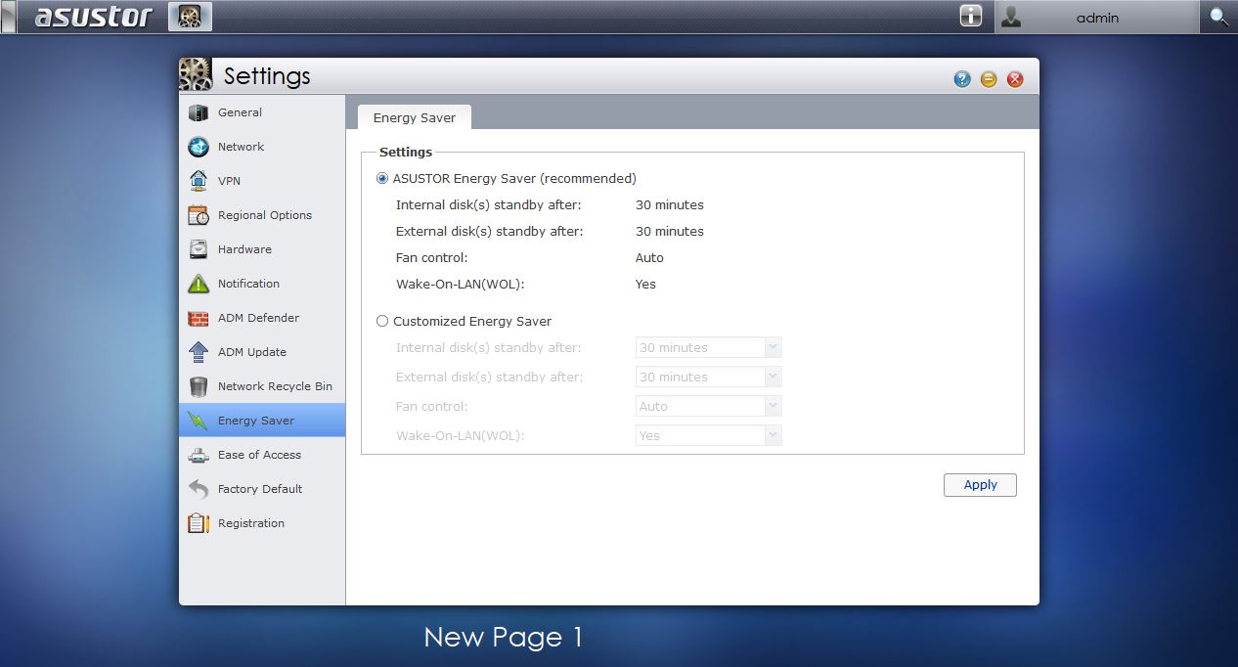Image resolution: width=1238 pixels, height=667 pixels.
Task: Go to Network settings
Action: click(x=262, y=147)
